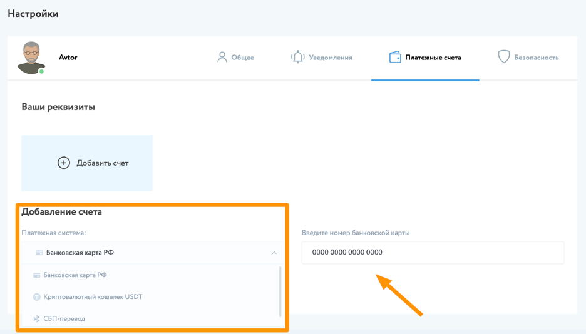
Task: Click the person icon beside Общее
Action: (x=222, y=57)
